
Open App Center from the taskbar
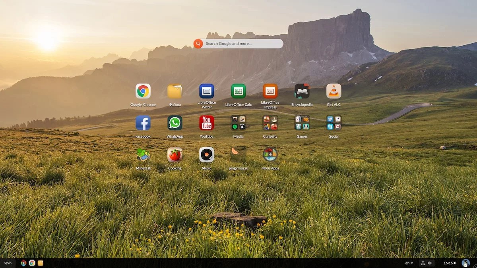(23, 263)
